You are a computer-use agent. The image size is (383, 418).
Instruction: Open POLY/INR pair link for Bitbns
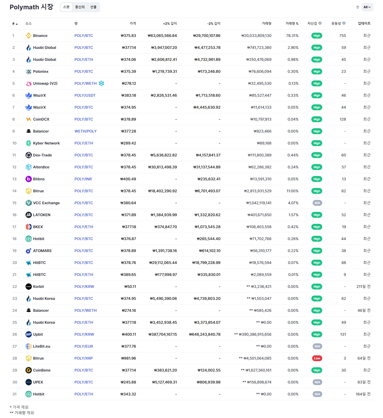[x=83, y=179]
